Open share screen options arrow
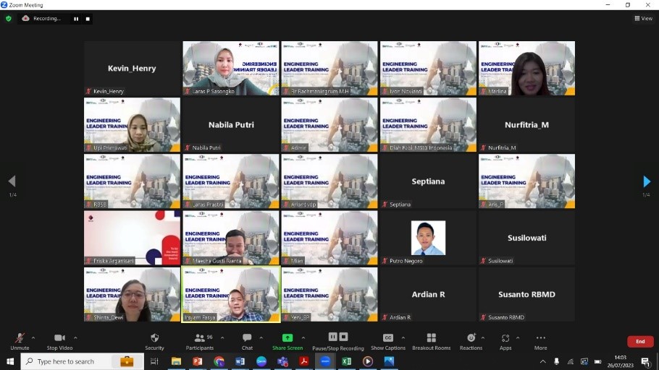The image size is (659, 370). pos(303,337)
